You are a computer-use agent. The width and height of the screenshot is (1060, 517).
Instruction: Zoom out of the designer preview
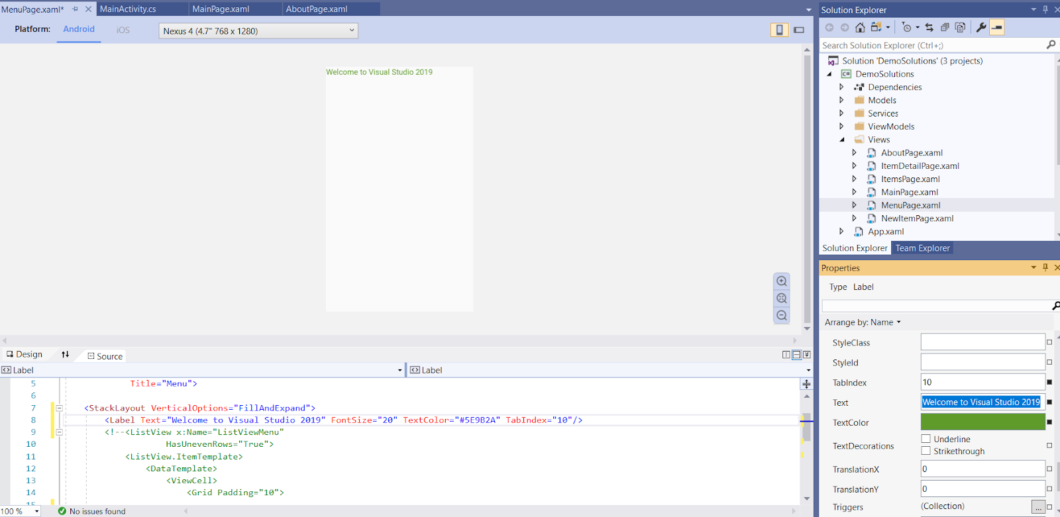(782, 316)
